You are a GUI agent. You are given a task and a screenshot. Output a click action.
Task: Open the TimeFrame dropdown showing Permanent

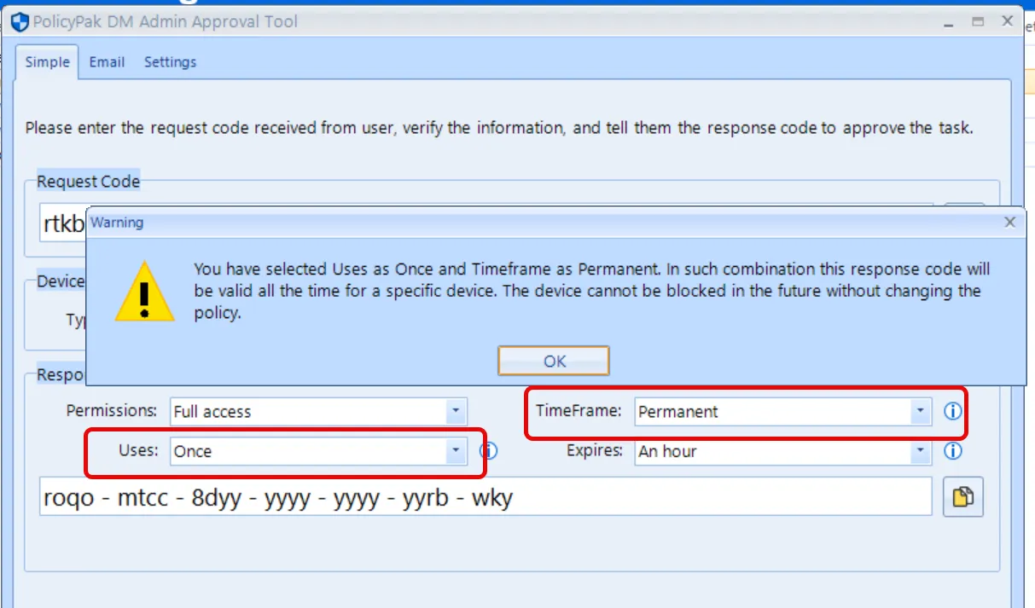[782, 411]
